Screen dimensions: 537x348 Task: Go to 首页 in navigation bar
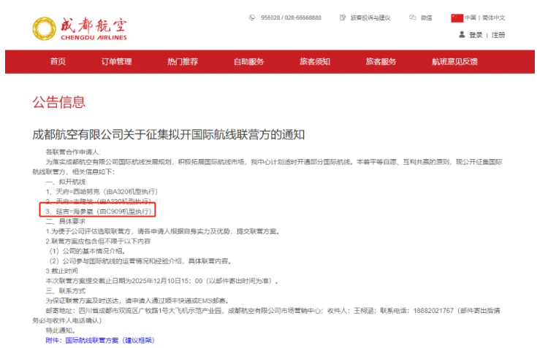point(58,62)
